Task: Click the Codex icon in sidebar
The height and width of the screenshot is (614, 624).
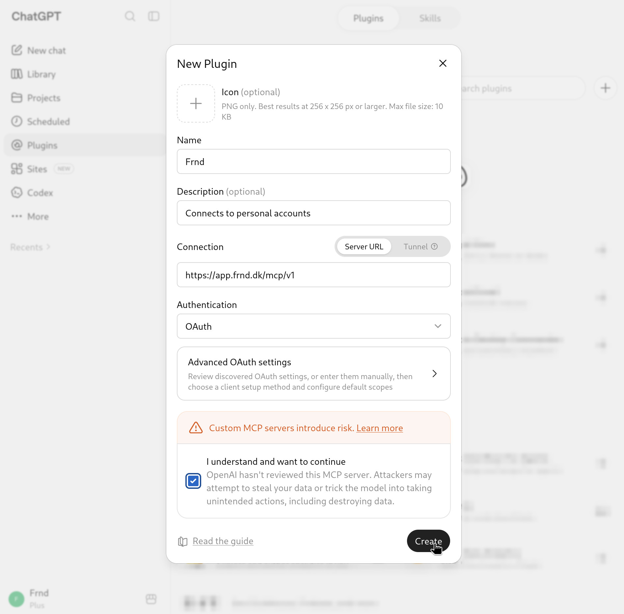Action: (17, 192)
